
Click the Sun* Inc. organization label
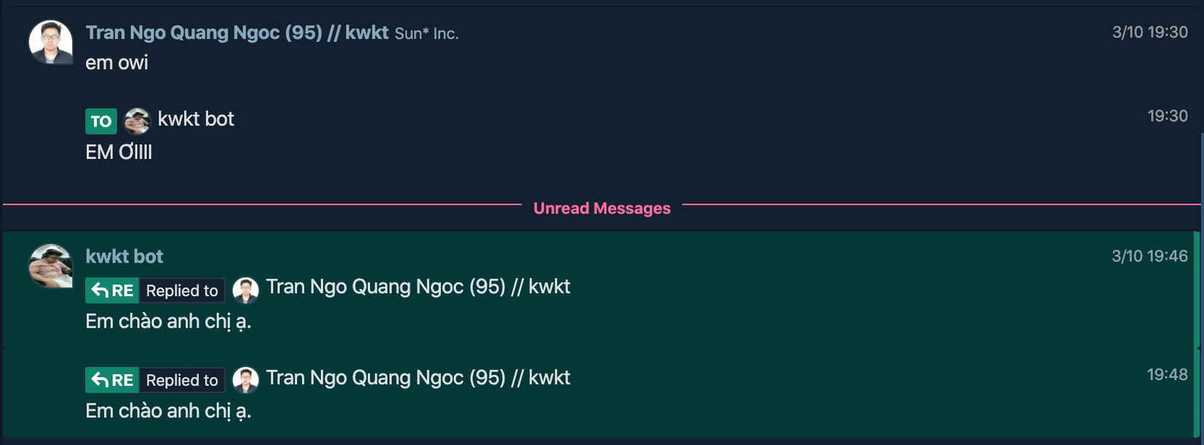point(427,34)
